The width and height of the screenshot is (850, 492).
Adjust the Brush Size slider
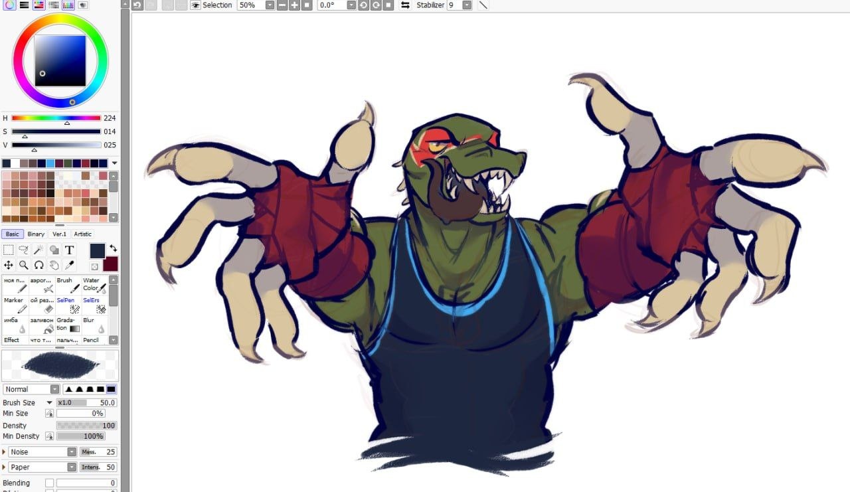tap(86, 402)
